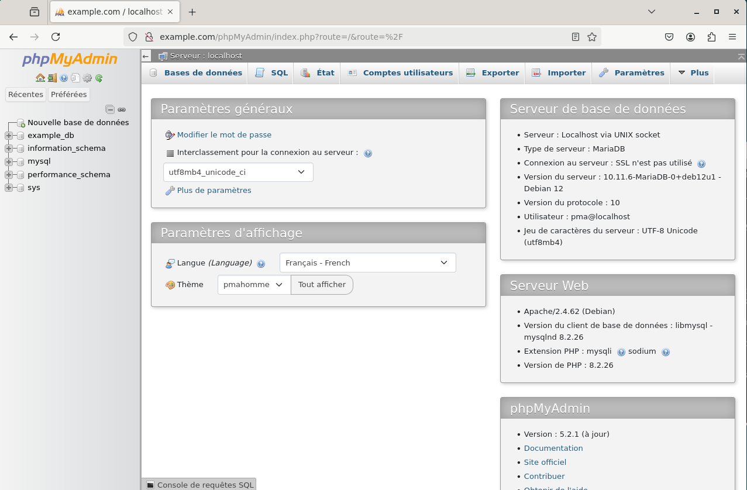The image size is (747, 490).
Task: Click the browser reload button
Action: coord(56,37)
